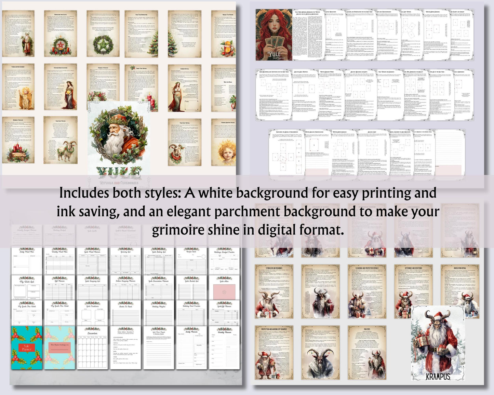Image resolution: width=494 pixels, height=395 pixels.
Task: Open the 'This Planner belongs to' page
Action: [59, 348]
